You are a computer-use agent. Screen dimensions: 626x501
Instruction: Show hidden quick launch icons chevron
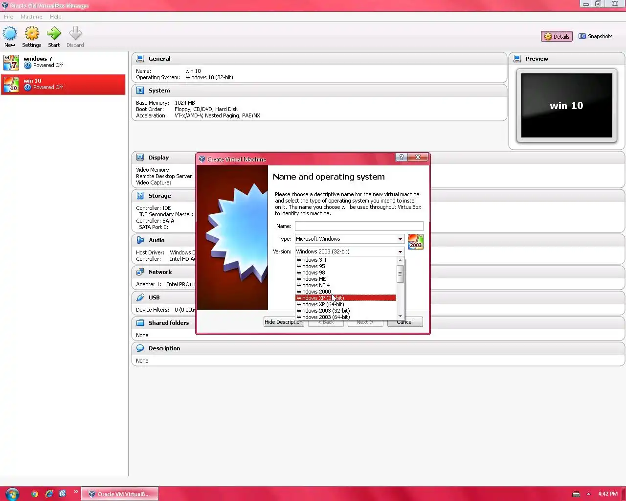point(76,492)
